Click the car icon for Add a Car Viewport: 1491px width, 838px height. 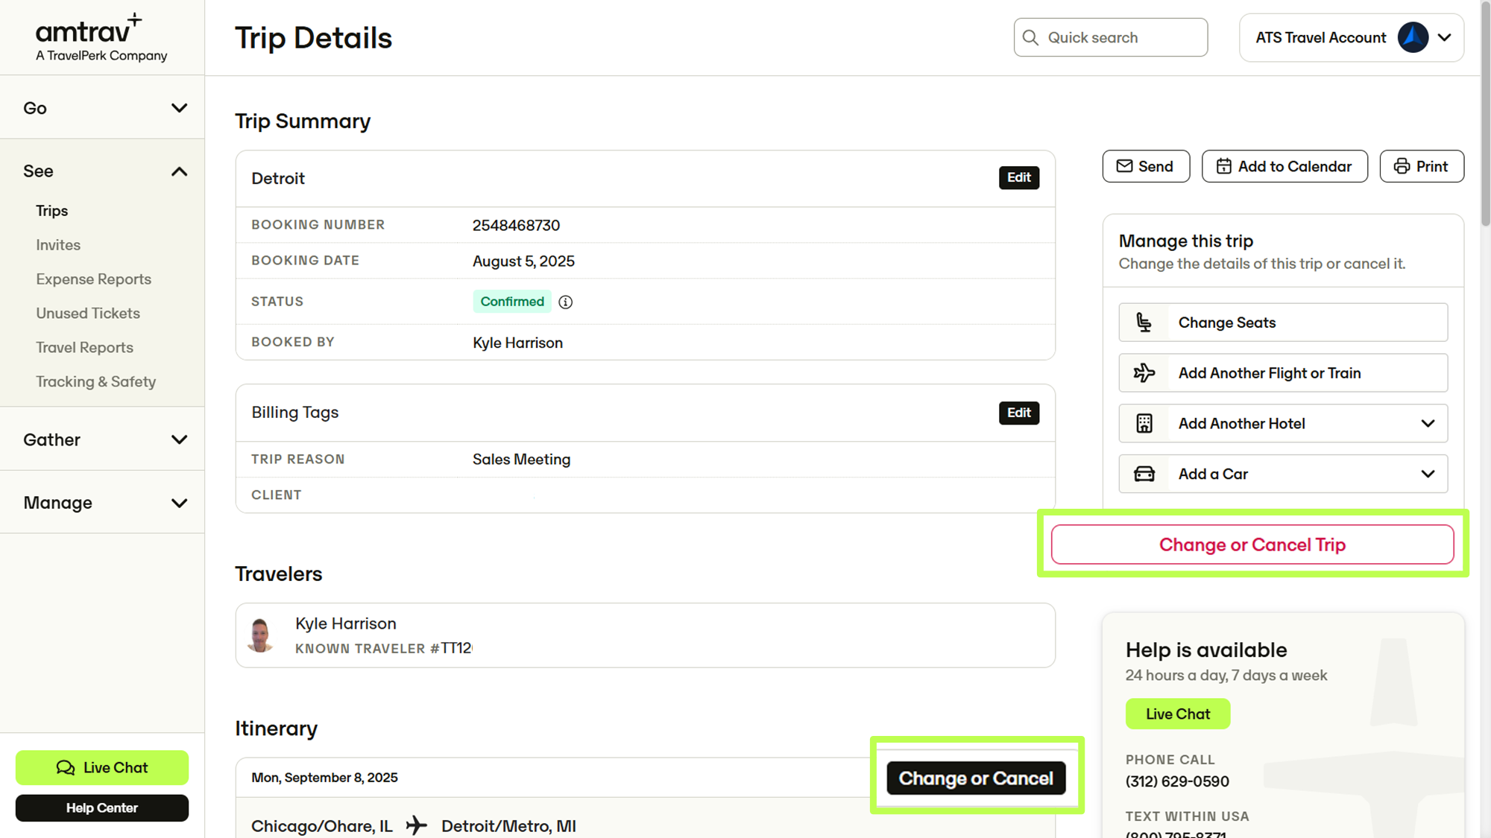pyautogui.click(x=1144, y=474)
